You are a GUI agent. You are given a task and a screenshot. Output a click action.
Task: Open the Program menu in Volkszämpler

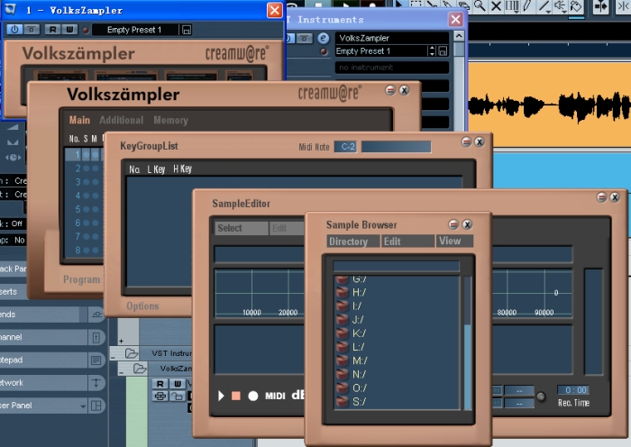click(81, 279)
